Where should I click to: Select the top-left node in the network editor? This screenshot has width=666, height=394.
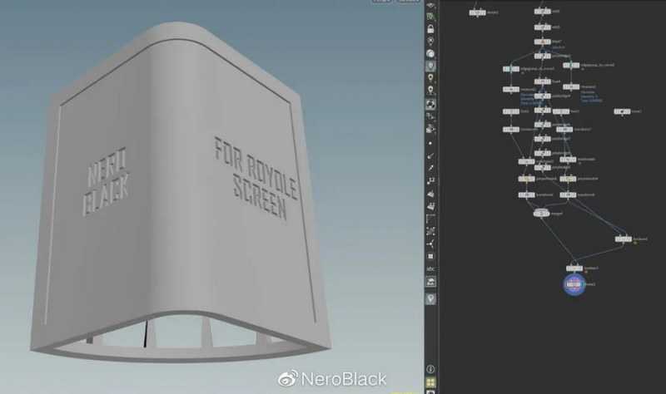coord(475,12)
